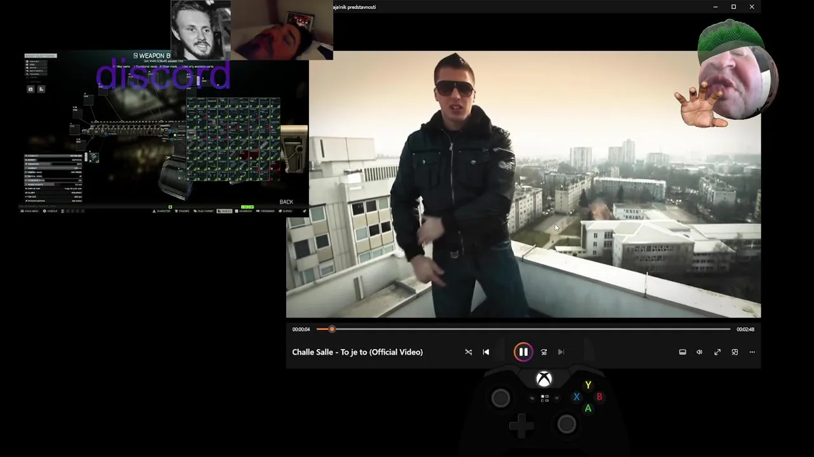Focus the enter build name field
814x457 pixels.
pyautogui.click(x=41, y=56)
